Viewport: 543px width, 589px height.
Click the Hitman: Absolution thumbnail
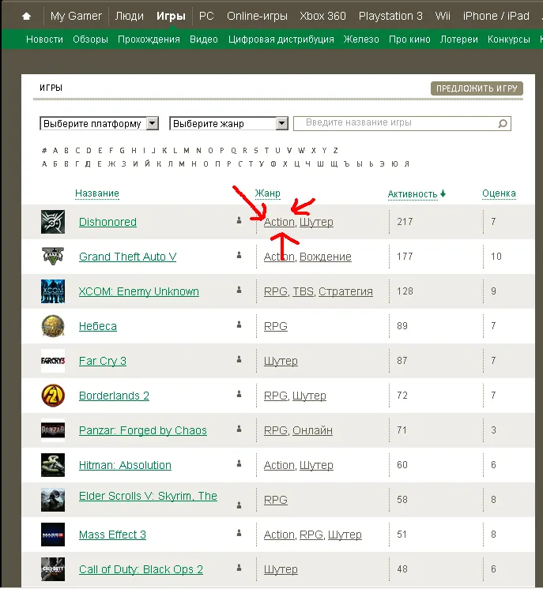click(x=53, y=465)
